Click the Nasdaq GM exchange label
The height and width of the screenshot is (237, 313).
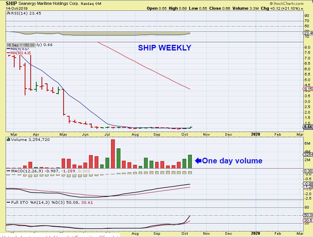(x=91, y=4)
